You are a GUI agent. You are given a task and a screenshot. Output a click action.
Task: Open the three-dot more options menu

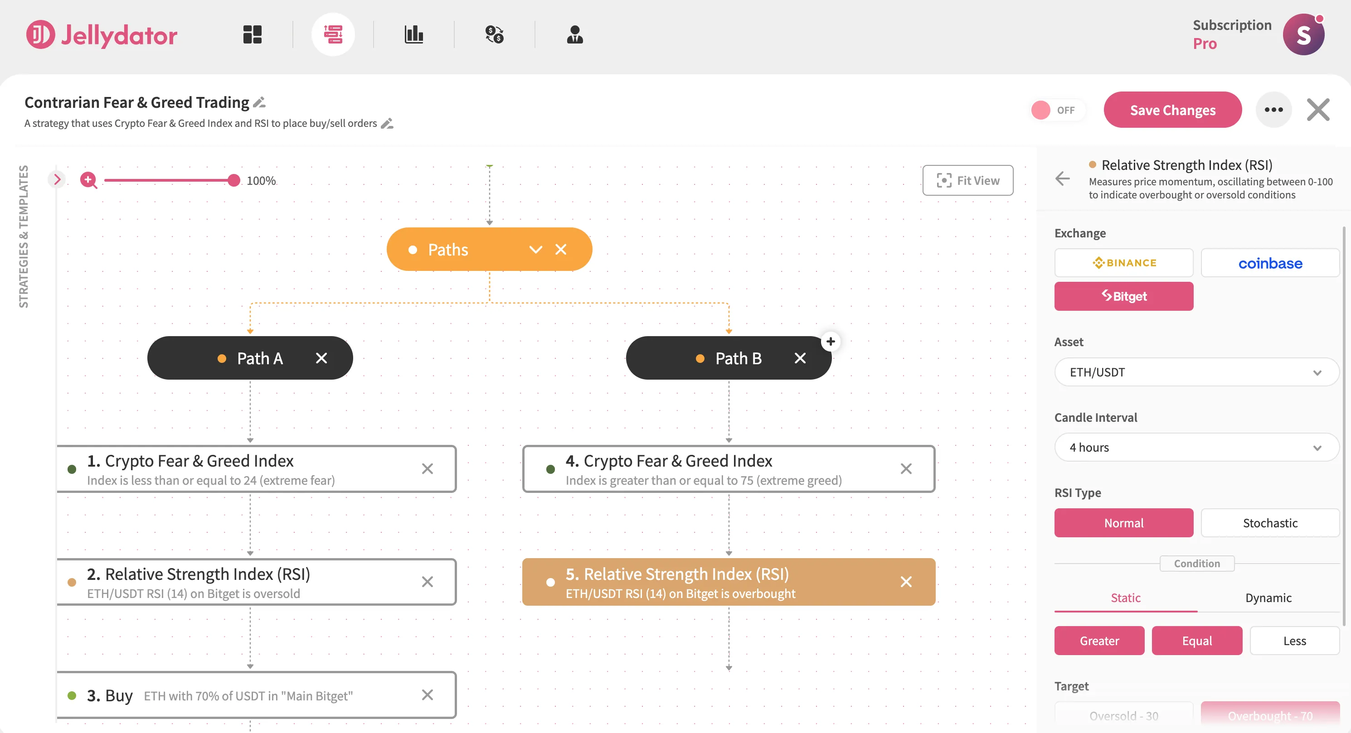[x=1273, y=110]
